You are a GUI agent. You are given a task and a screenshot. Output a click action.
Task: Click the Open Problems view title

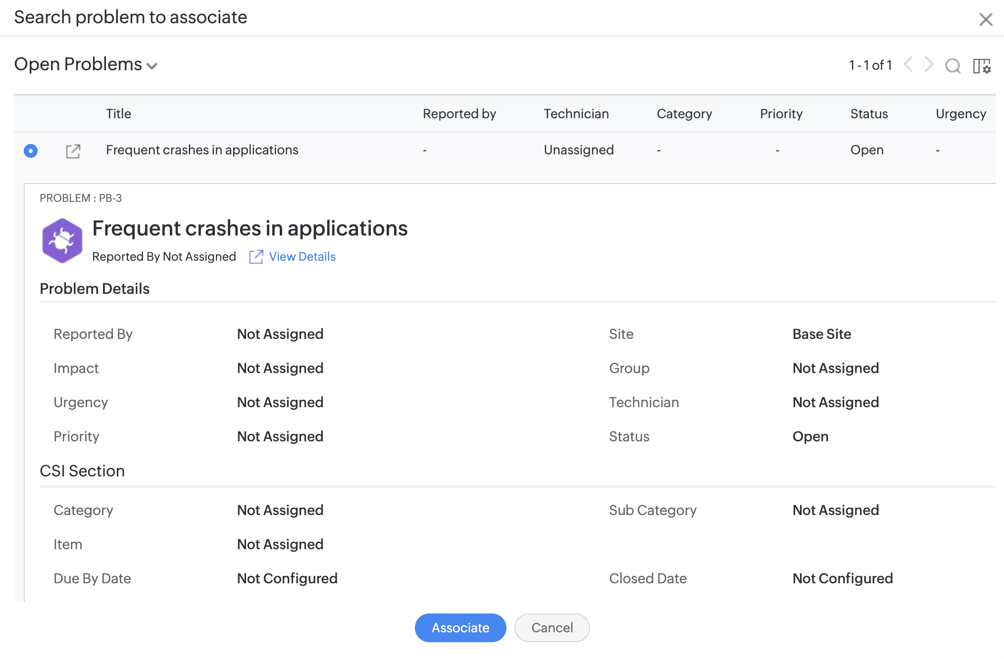coord(78,64)
